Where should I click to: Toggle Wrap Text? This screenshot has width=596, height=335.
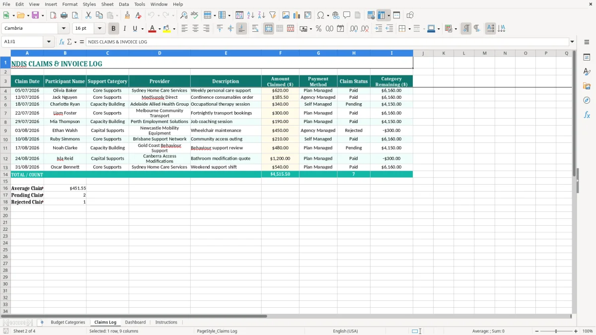255,29
